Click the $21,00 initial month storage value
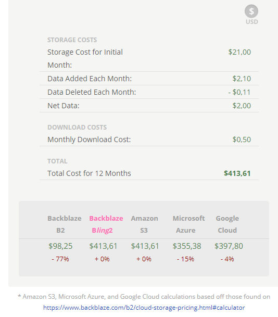This screenshot has height=317, width=278. 239,52
